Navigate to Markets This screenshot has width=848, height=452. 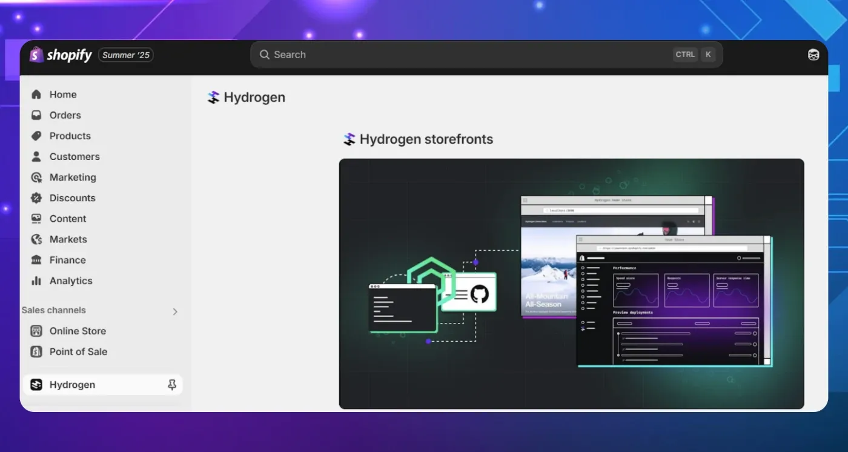coord(38,239)
